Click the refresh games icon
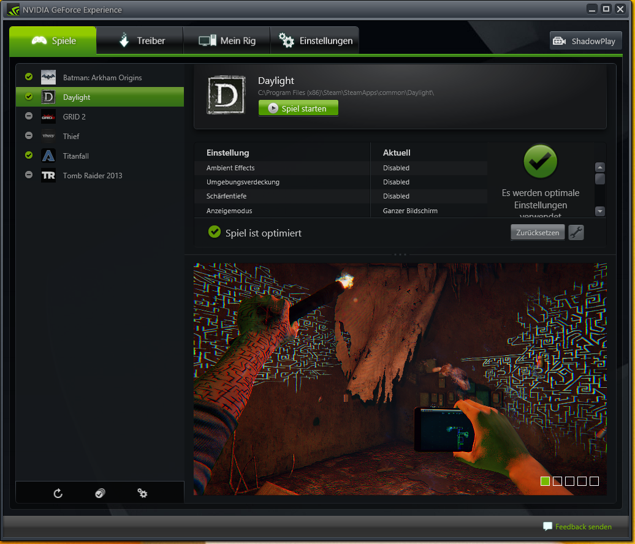 click(x=58, y=493)
